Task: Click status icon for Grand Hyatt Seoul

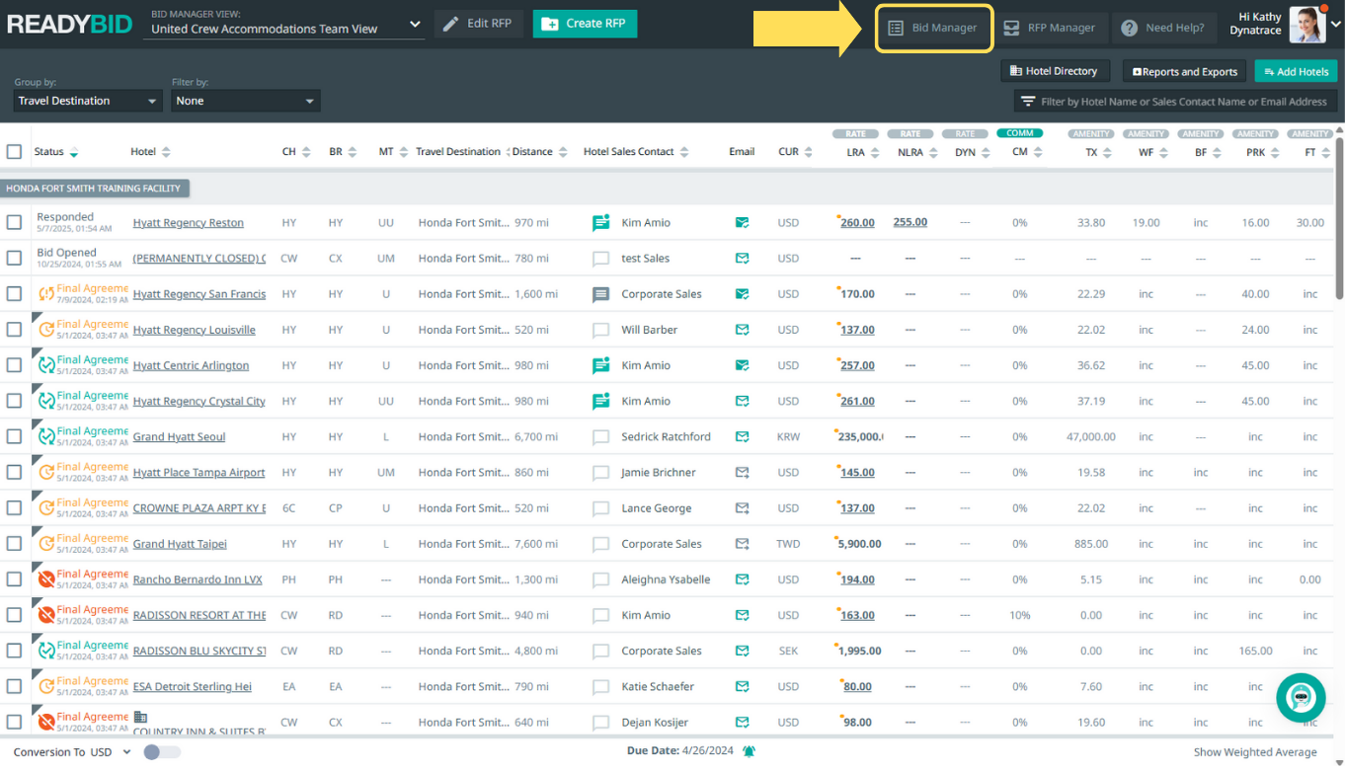Action: 46,436
